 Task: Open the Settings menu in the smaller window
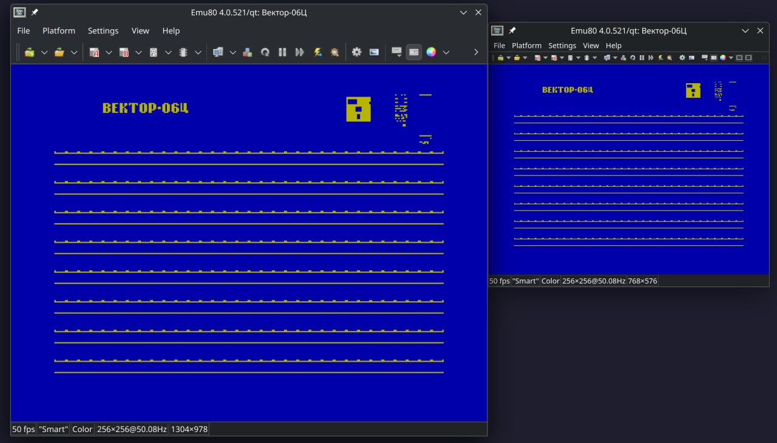(562, 46)
